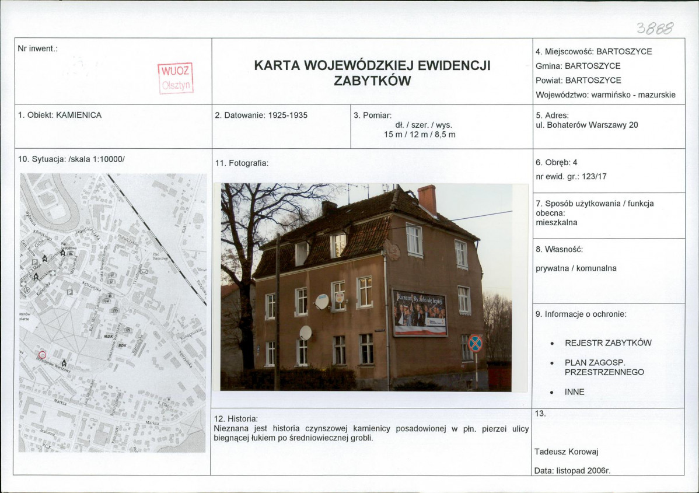This screenshot has height=493, width=699.
Task: Select the REJESTR ZABYTKÓW bullet item
Action: (607, 343)
